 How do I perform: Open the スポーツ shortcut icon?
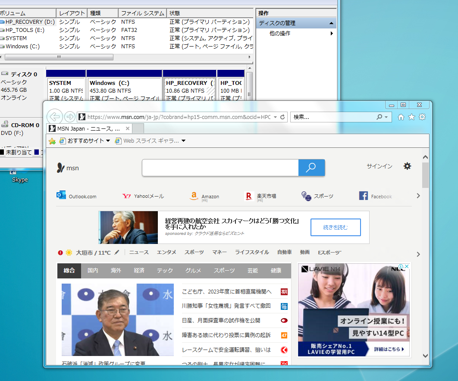pos(306,196)
